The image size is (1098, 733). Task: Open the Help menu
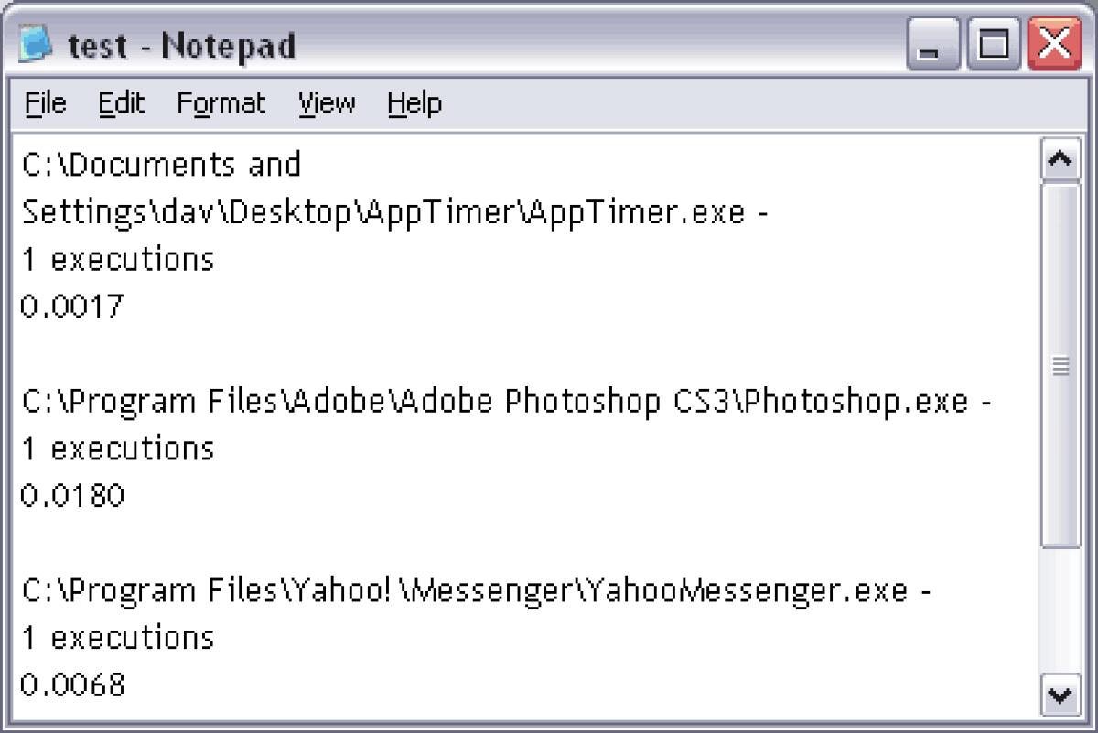(x=414, y=103)
